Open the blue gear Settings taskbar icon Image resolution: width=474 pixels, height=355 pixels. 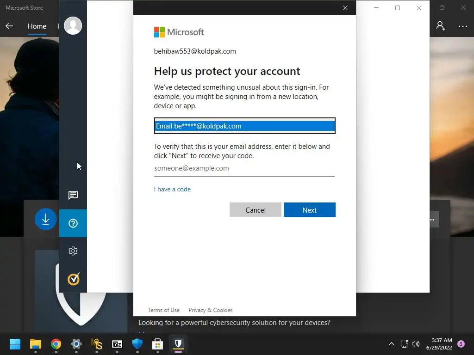[76, 344]
